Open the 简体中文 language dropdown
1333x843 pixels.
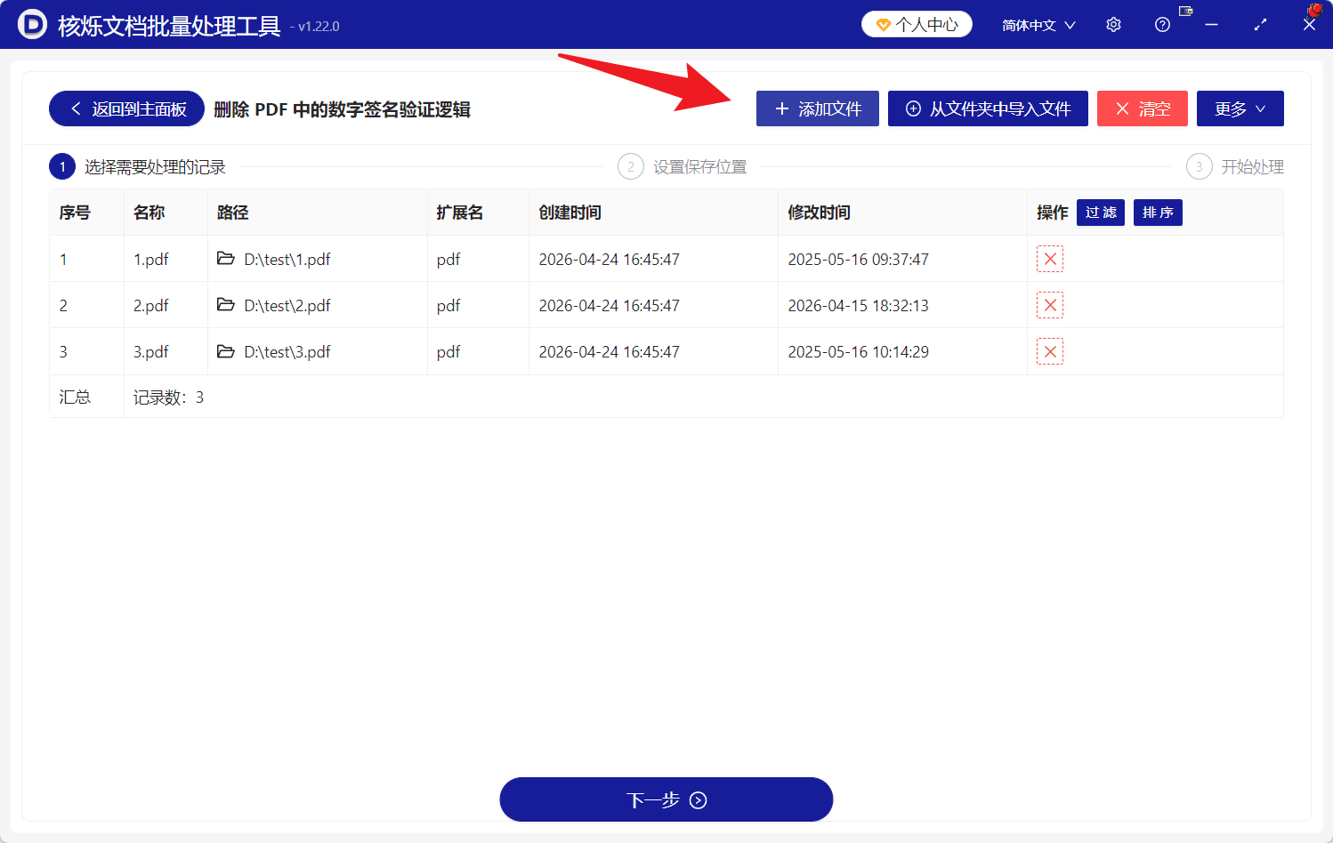[1038, 24]
